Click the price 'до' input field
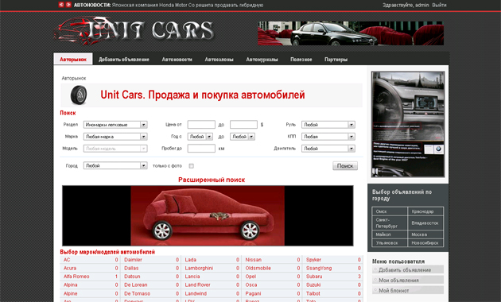Image resolution: width=501 pixels, height=302 pixels. coord(243,125)
